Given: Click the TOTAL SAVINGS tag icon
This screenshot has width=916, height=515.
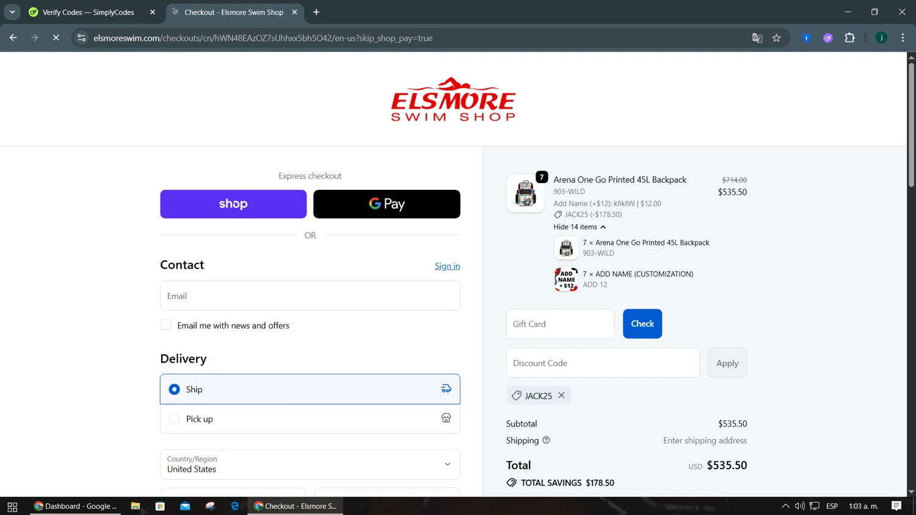Looking at the screenshot, I should (x=511, y=483).
